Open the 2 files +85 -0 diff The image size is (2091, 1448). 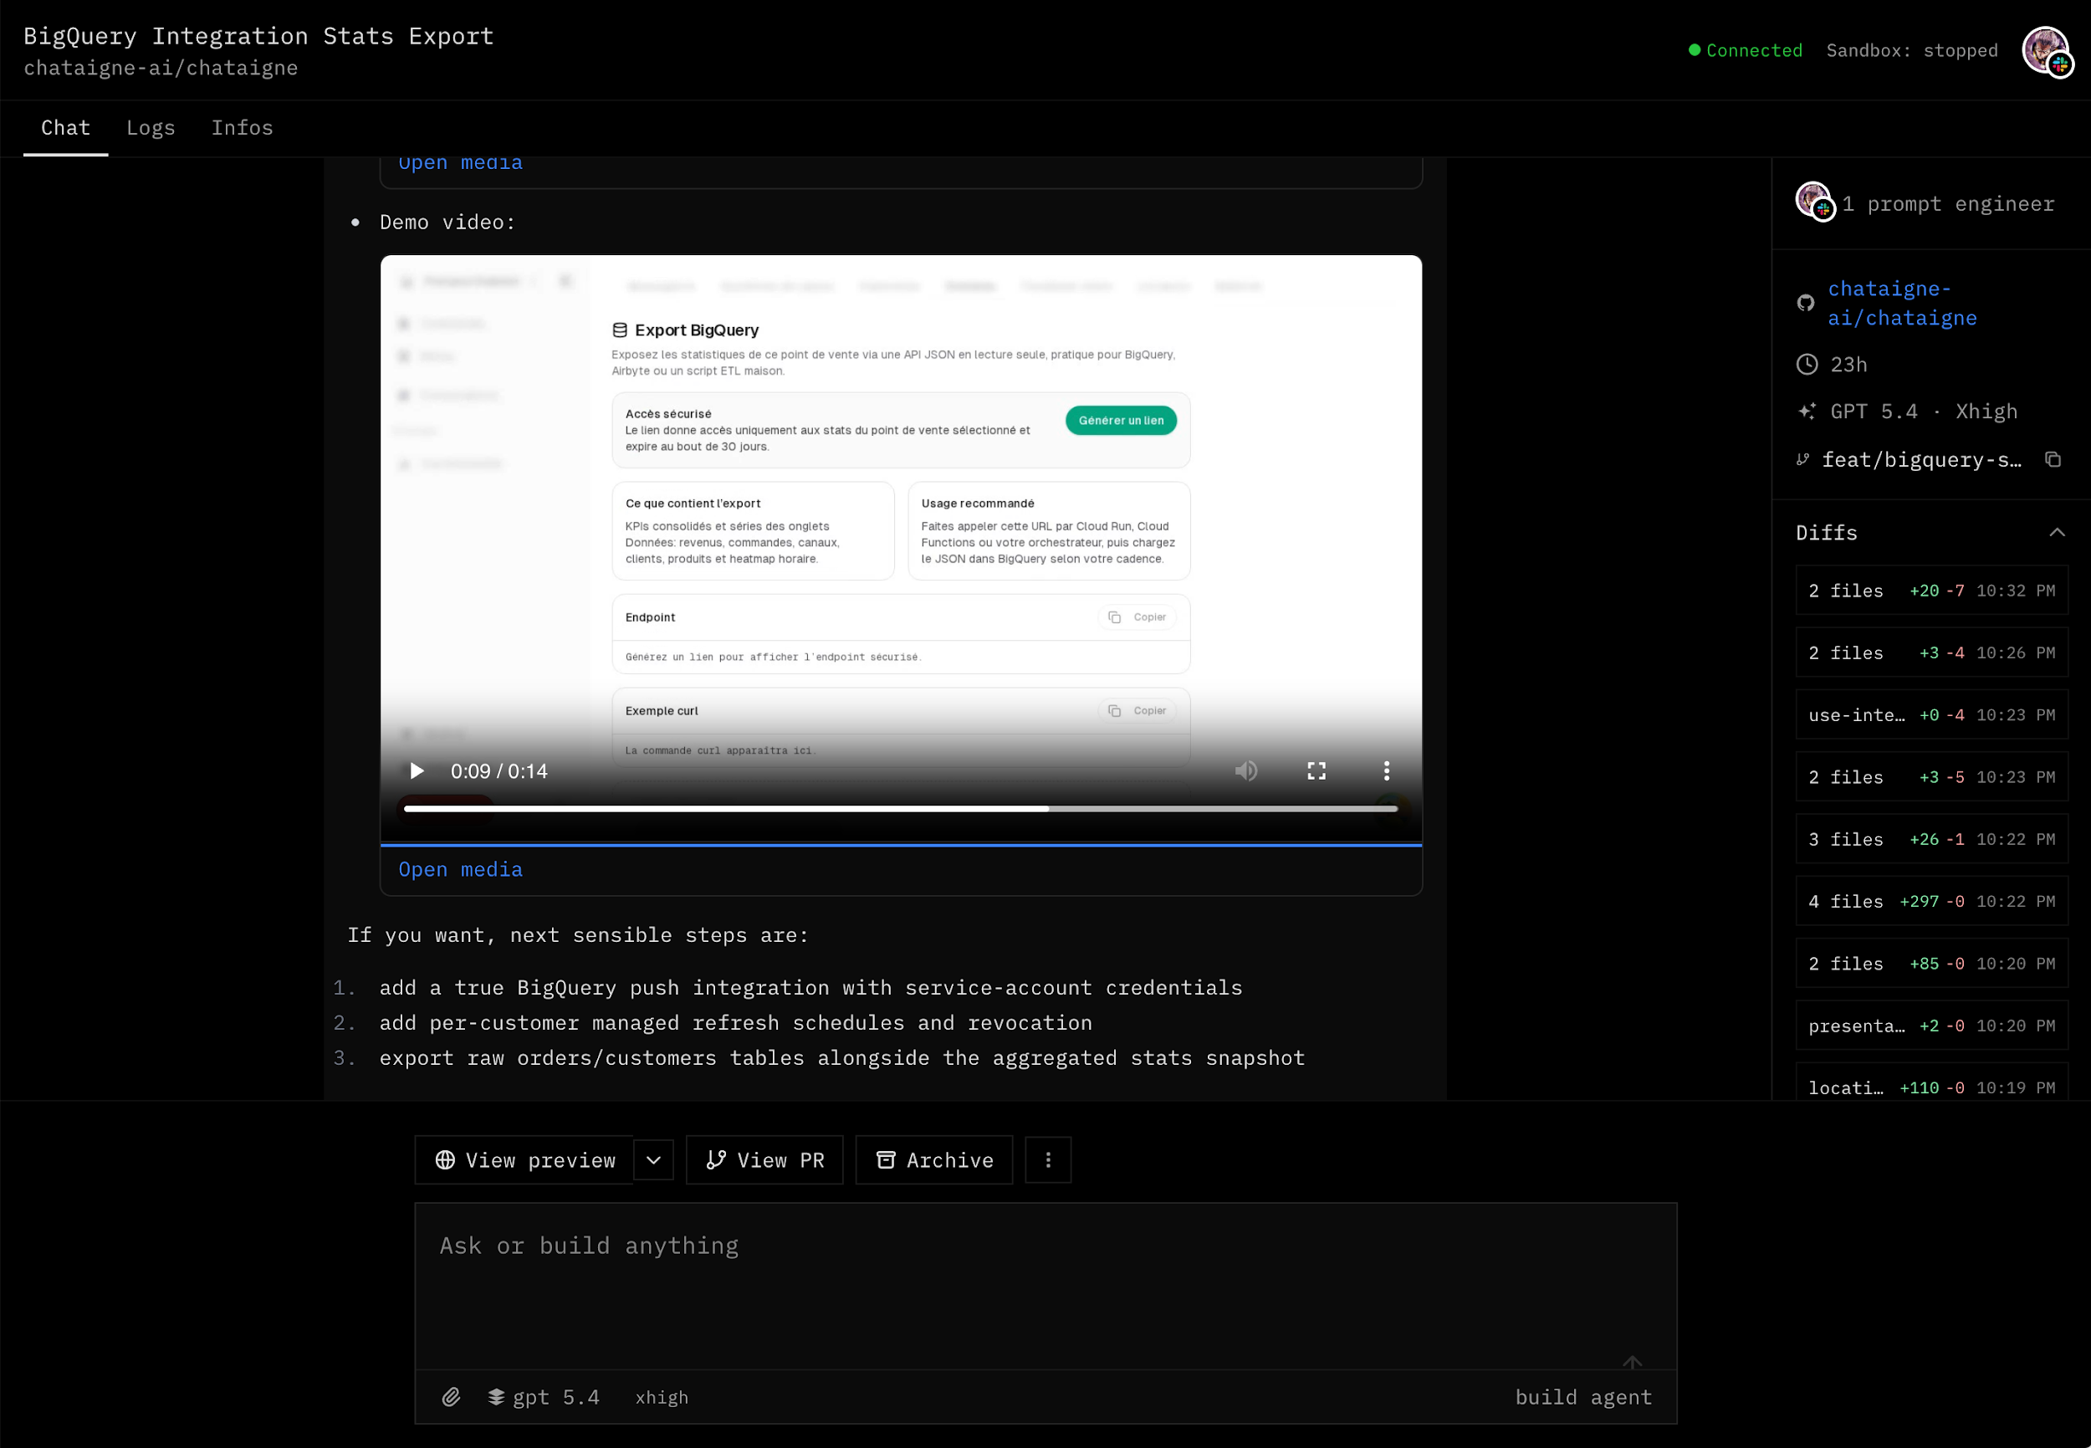coord(1931,964)
